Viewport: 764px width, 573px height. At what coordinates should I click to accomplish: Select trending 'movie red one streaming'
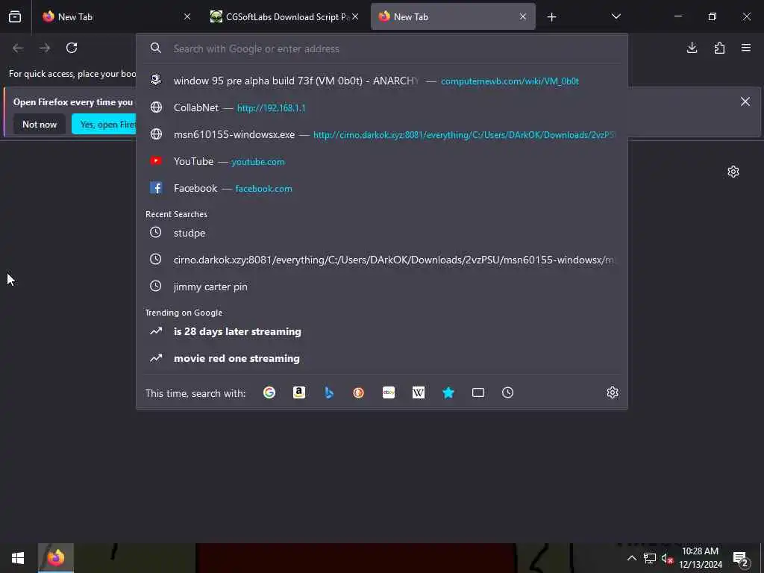pos(381,358)
